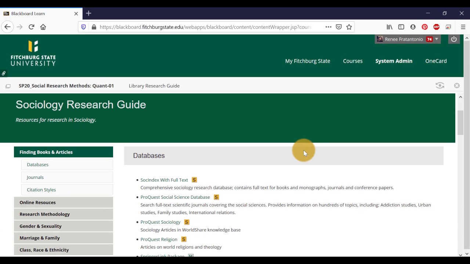Expand Class, Race & Ethnicity section
This screenshot has width=470, height=264.
(x=64, y=250)
